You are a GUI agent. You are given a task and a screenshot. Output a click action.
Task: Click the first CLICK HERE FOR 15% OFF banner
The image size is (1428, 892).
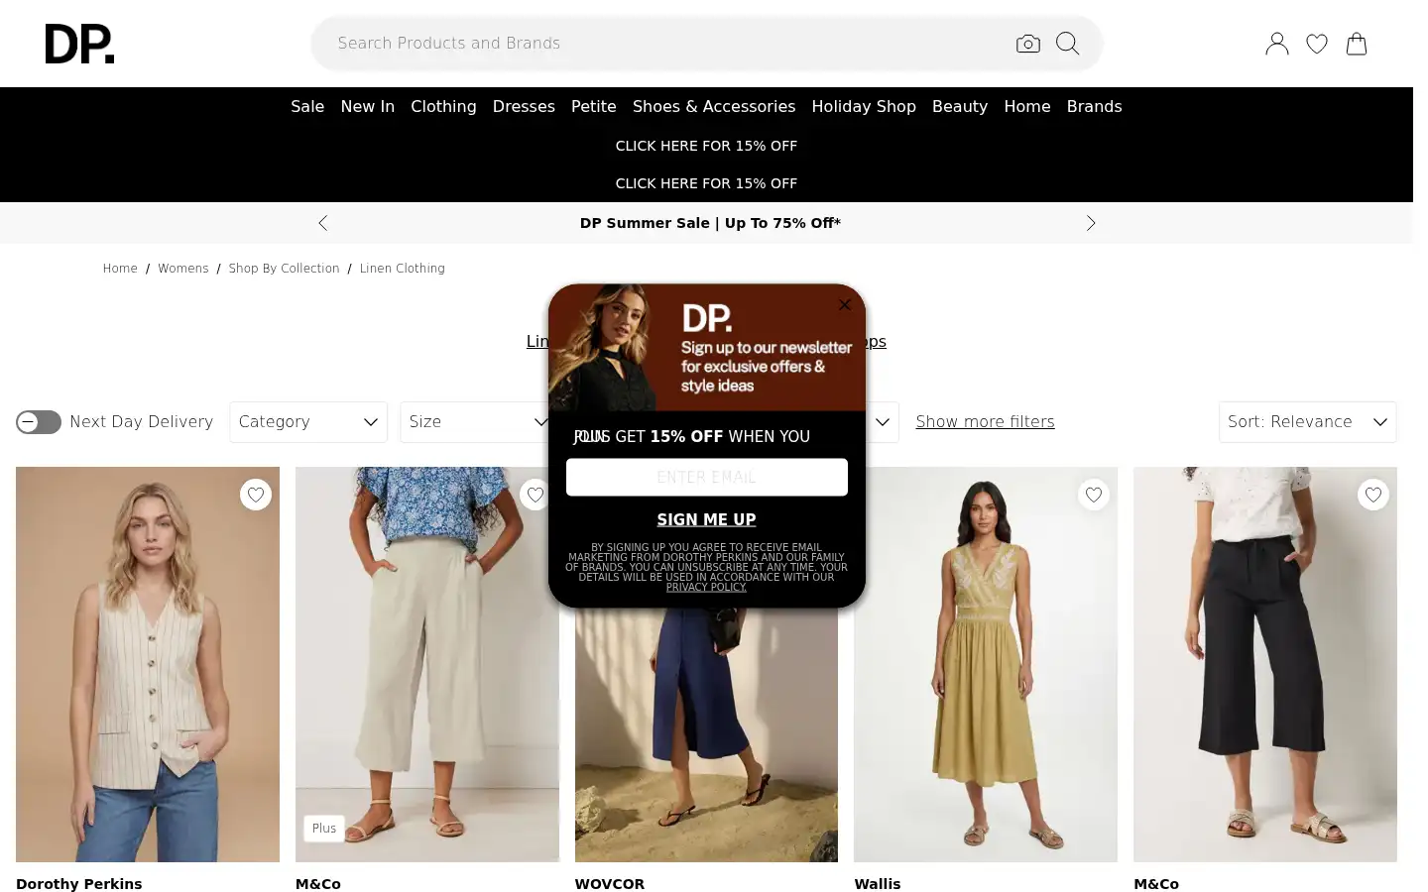point(706,146)
